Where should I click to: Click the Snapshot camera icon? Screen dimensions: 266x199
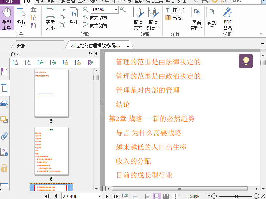34,10
